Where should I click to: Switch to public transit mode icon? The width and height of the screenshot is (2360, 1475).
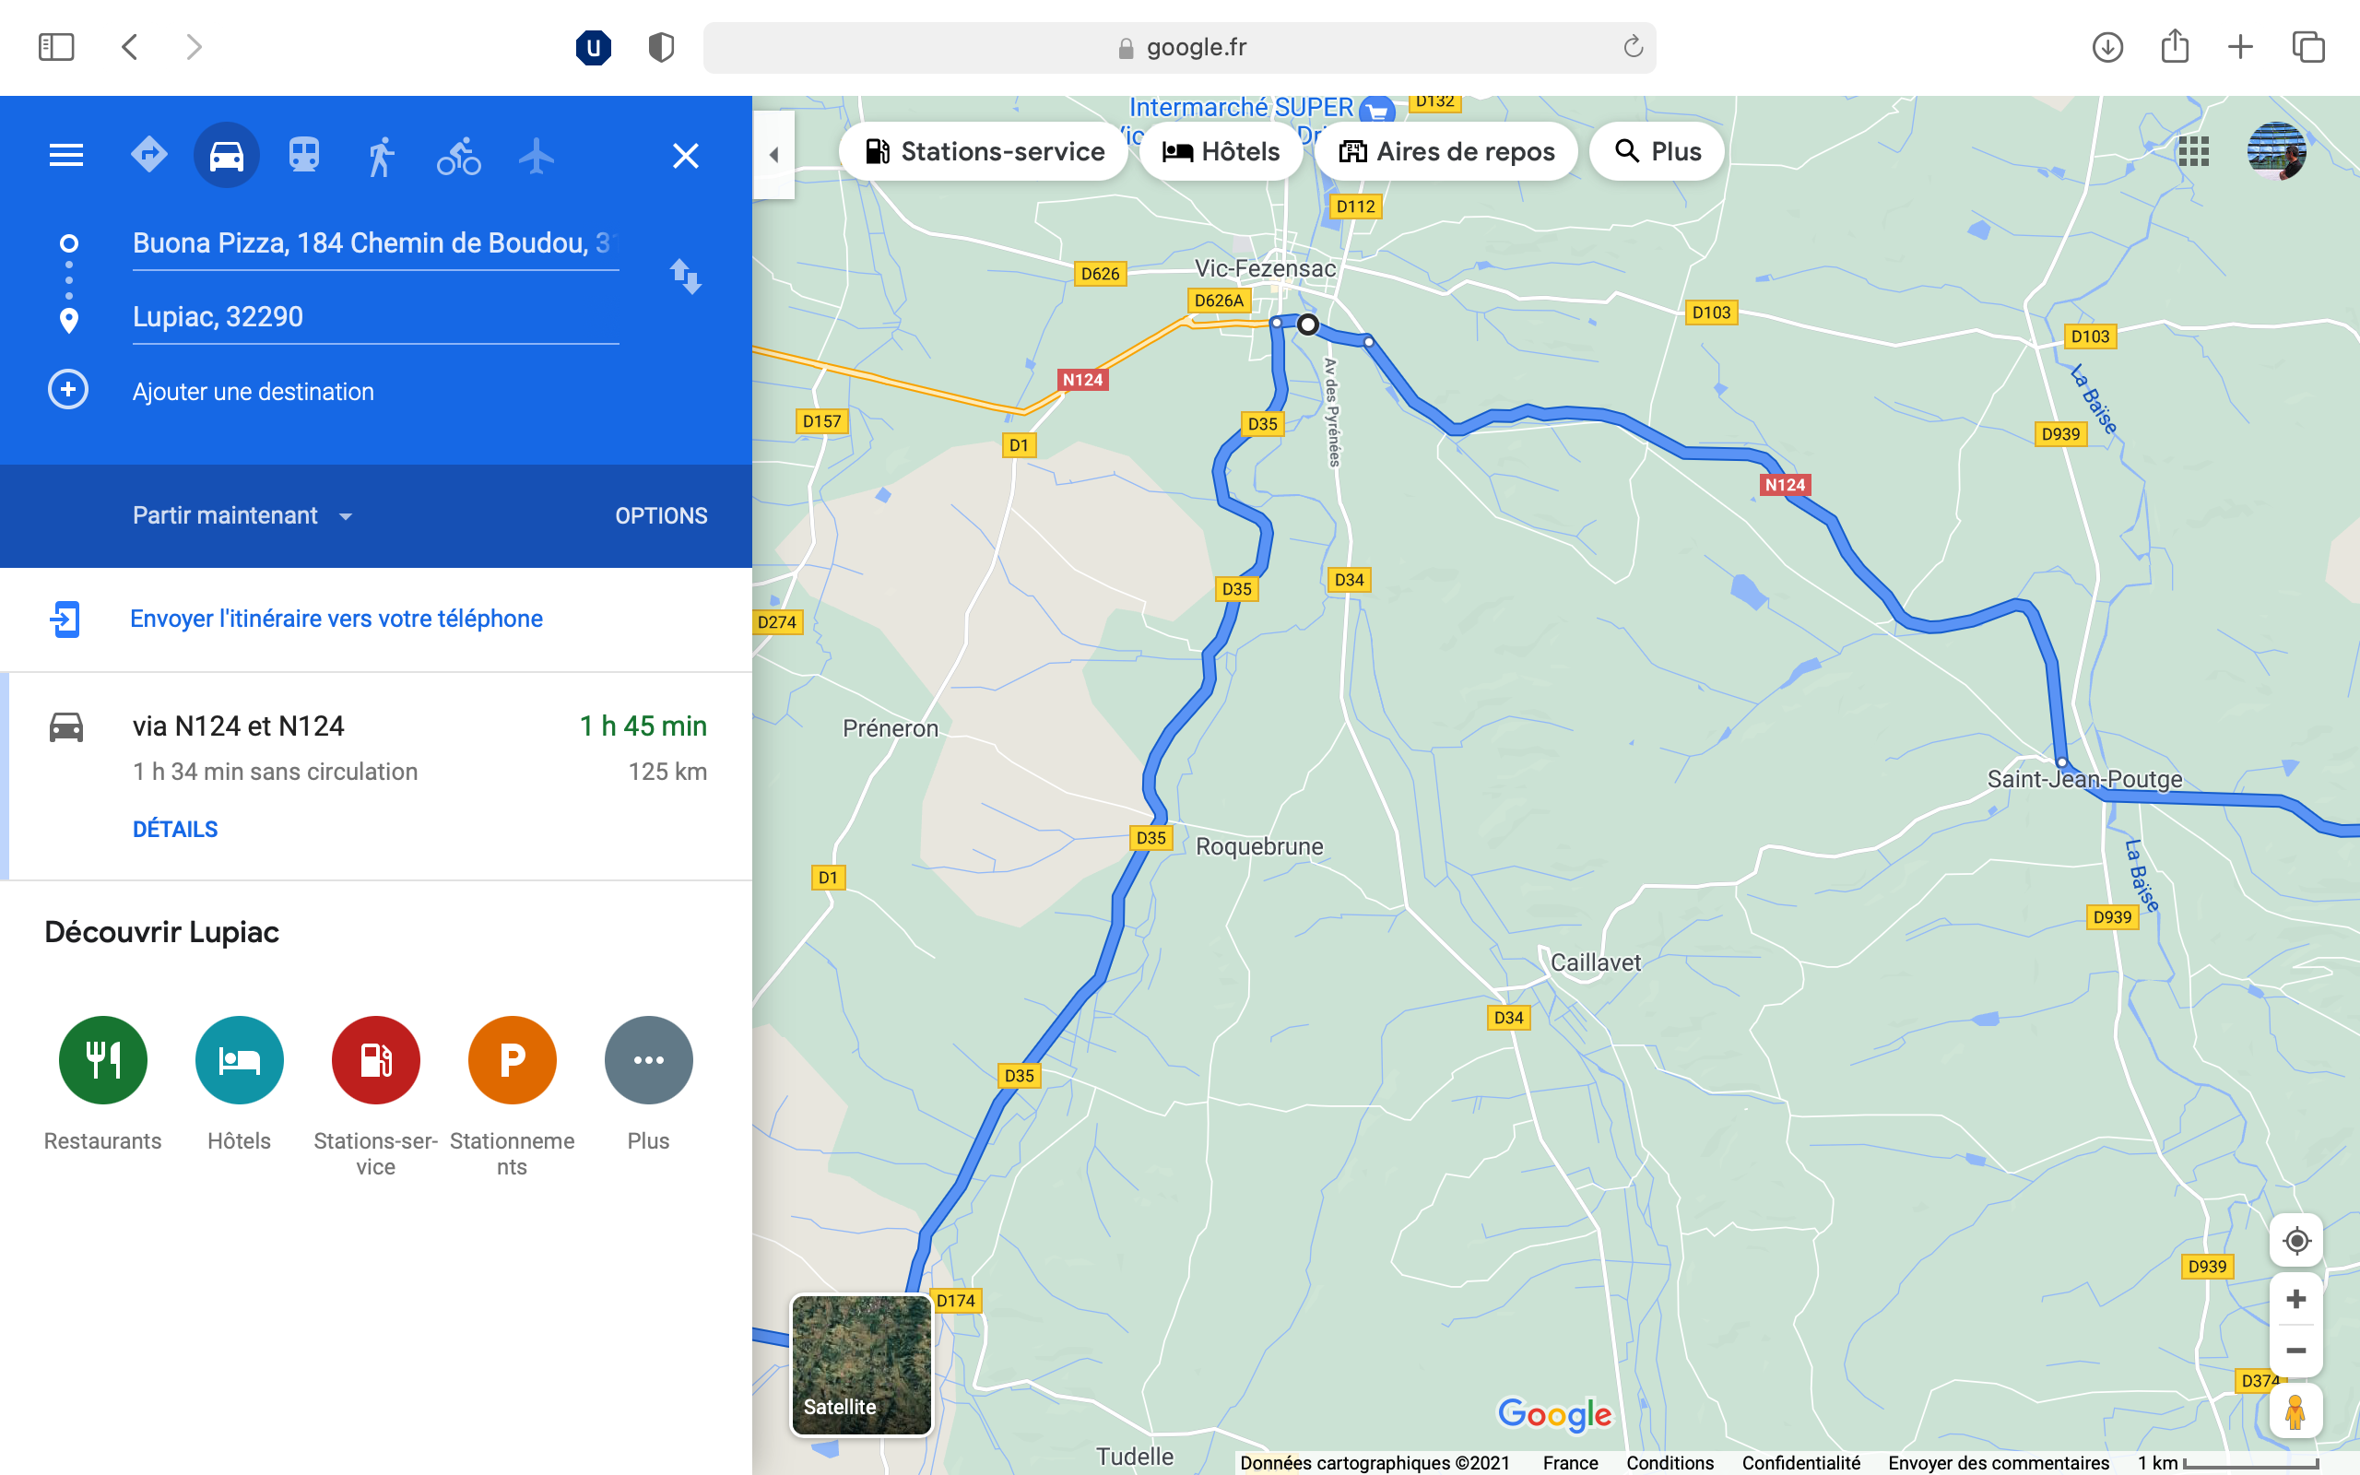[x=303, y=155]
